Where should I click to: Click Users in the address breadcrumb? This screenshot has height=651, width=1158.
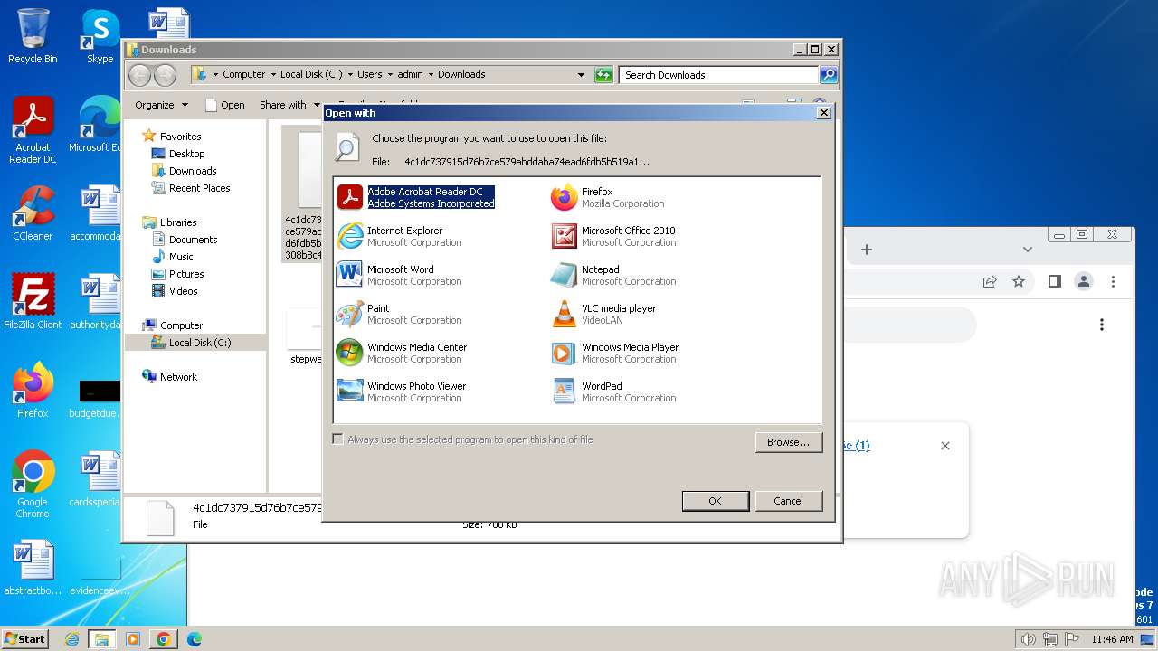tap(369, 74)
